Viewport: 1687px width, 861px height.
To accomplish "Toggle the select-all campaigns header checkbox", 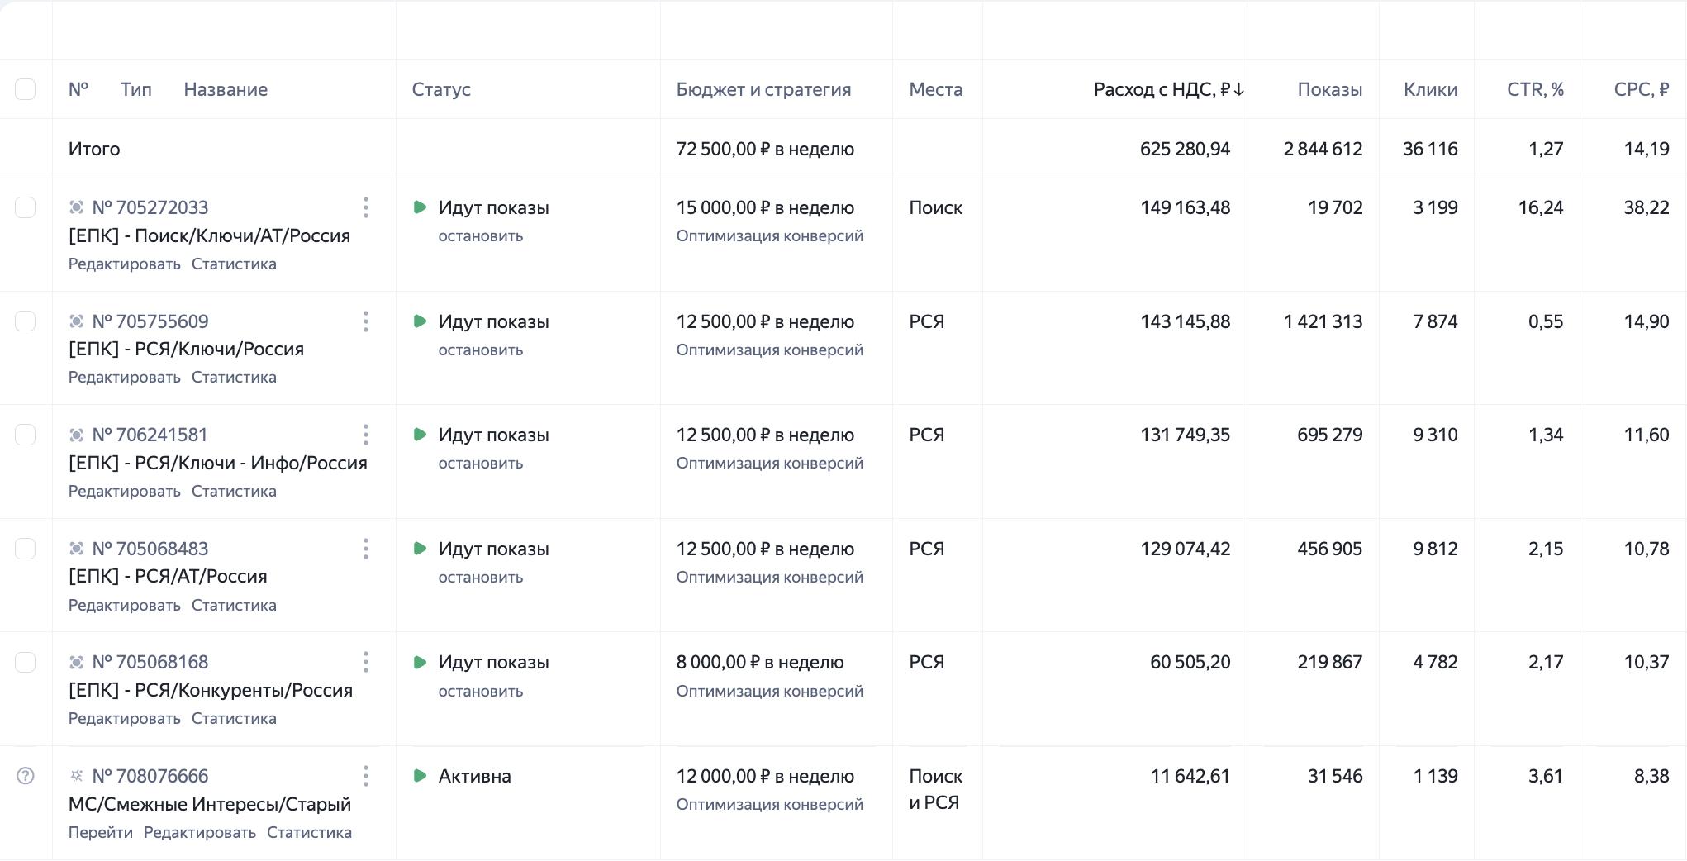I will pyautogui.click(x=26, y=89).
